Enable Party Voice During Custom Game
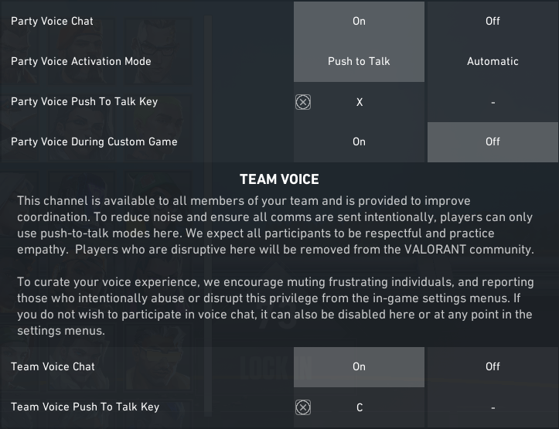This screenshot has width=559, height=429. 359,141
